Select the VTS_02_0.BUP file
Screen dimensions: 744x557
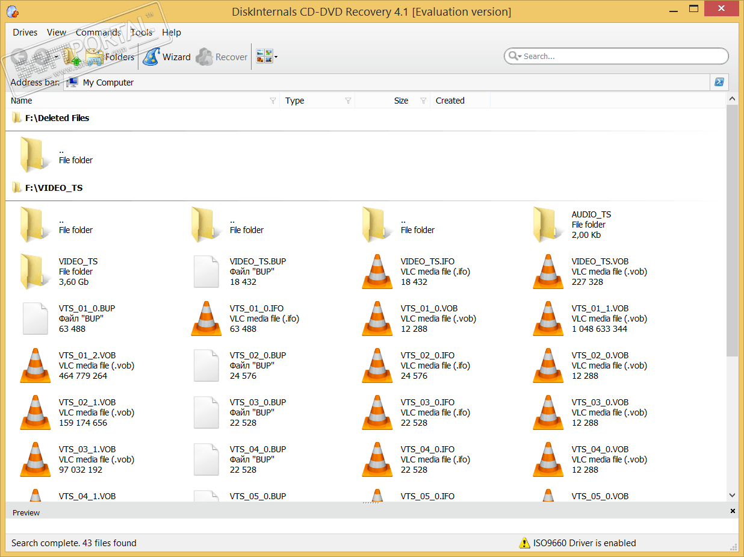(x=240, y=366)
